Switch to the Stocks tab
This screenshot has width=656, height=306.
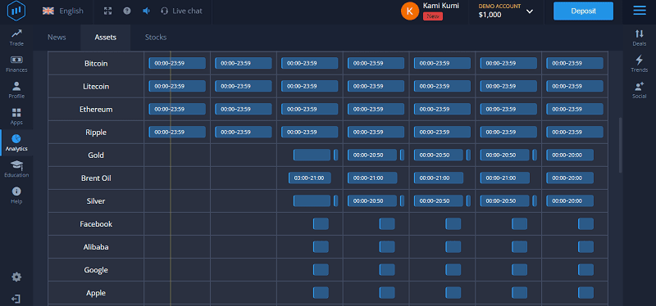tap(156, 37)
